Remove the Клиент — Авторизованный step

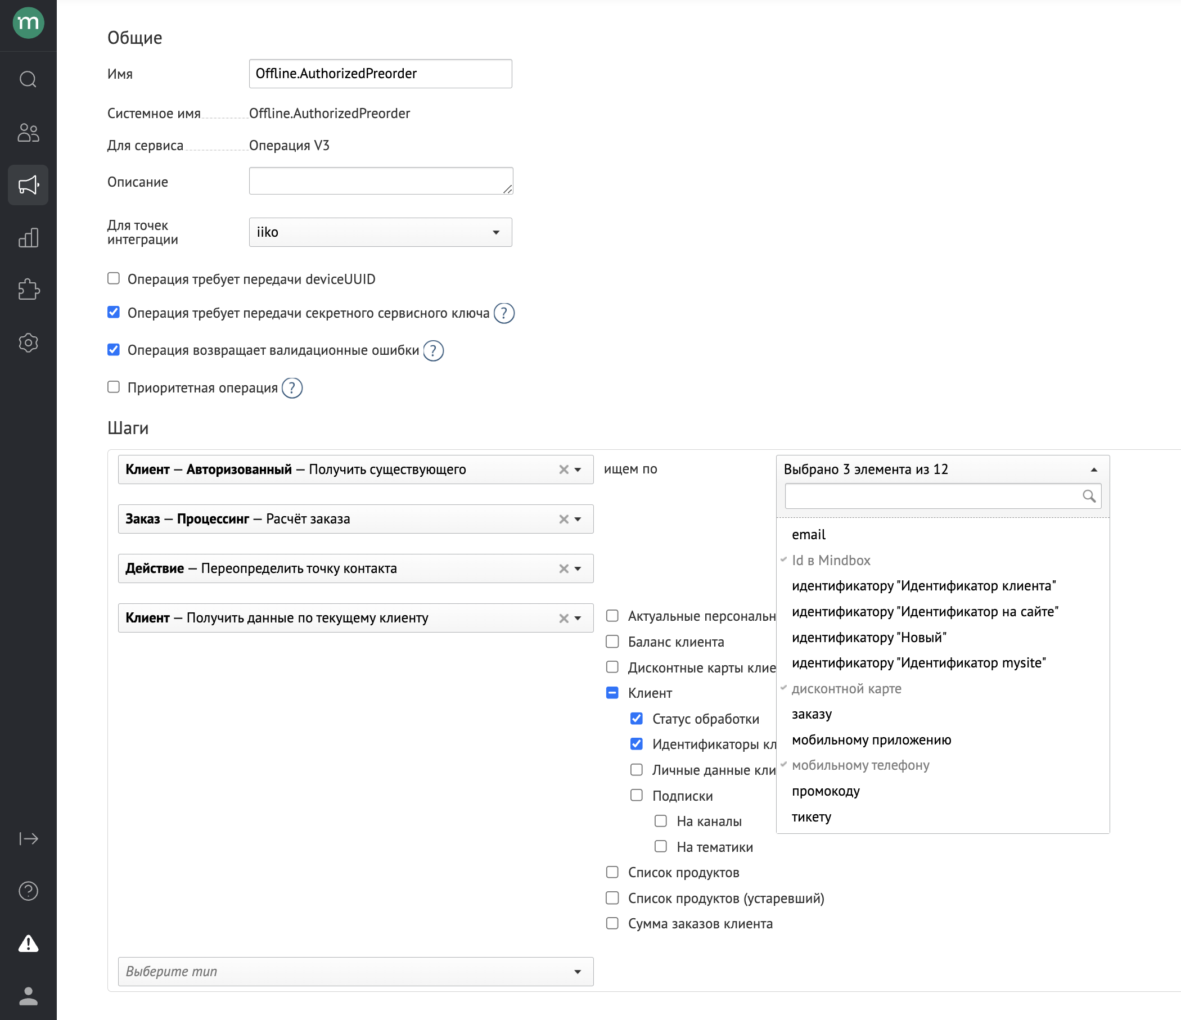[x=564, y=470]
